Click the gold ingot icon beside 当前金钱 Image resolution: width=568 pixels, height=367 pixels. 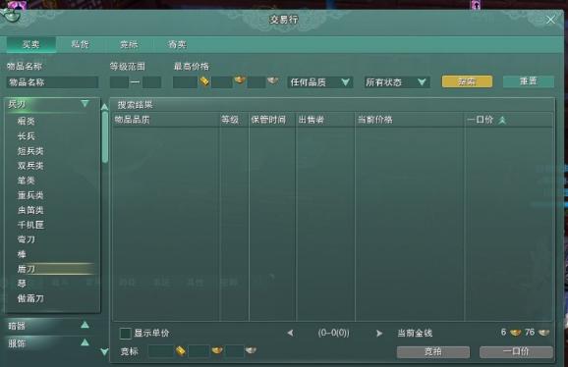[x=516, y=333]
